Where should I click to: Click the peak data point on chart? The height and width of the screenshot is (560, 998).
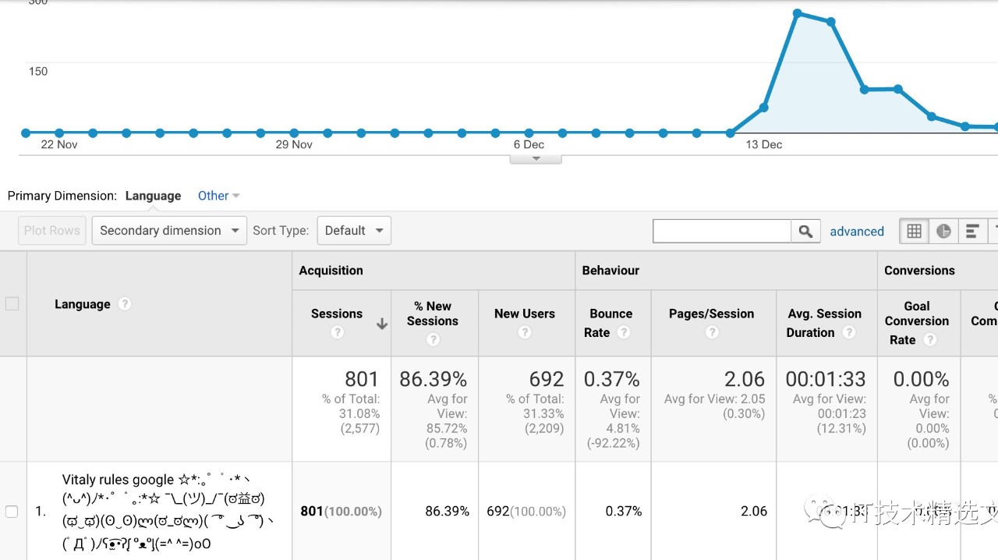(x=798, y=13)
